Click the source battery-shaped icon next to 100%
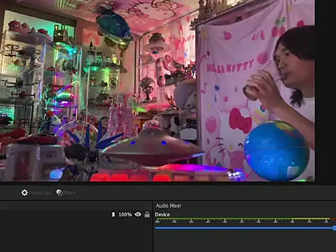 [113, 214]
